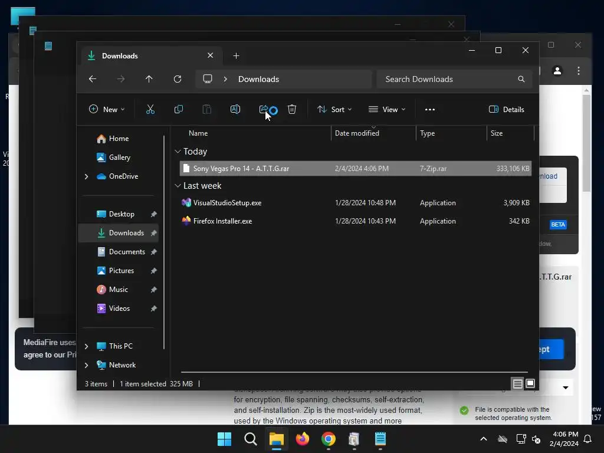Open Documents in navigation pane
The image size is (604, 453).
(127, 252)
